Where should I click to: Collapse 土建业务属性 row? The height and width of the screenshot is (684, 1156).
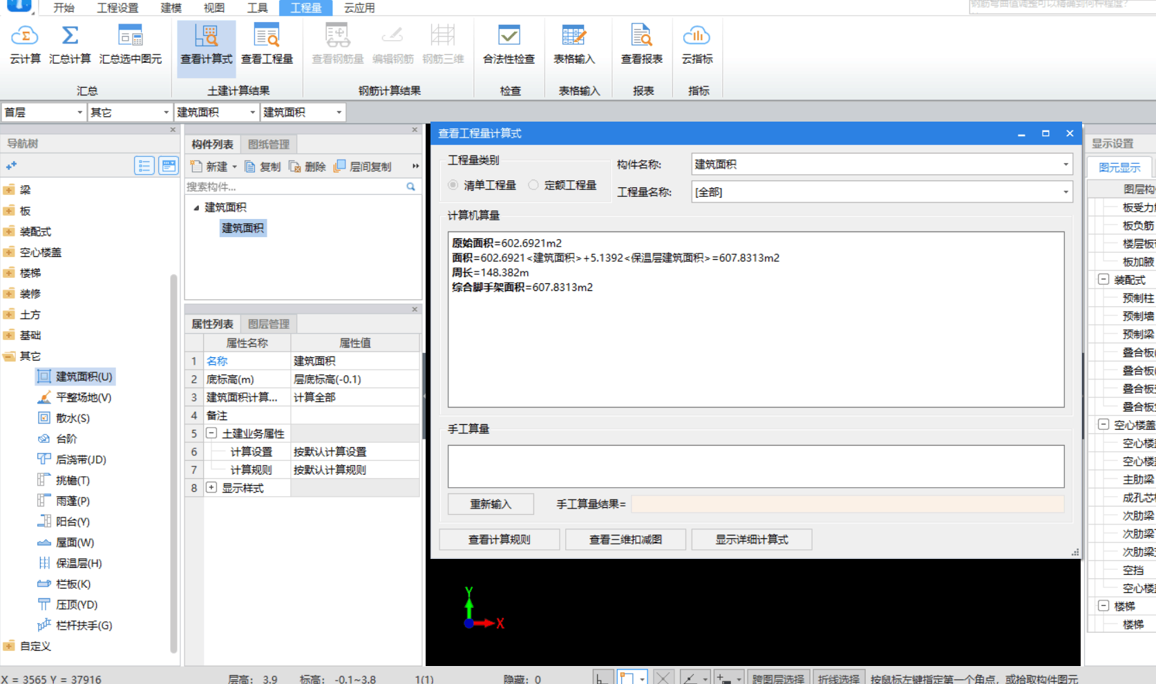(211, 433)
